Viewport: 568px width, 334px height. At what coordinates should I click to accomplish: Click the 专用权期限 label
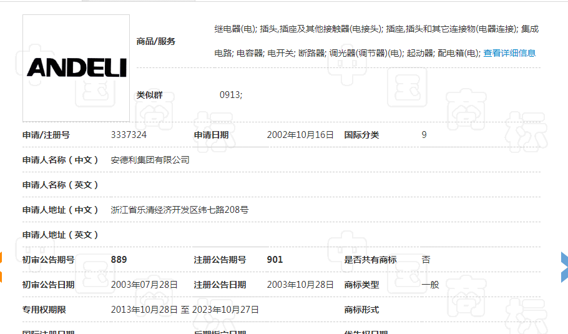[44, 310]
